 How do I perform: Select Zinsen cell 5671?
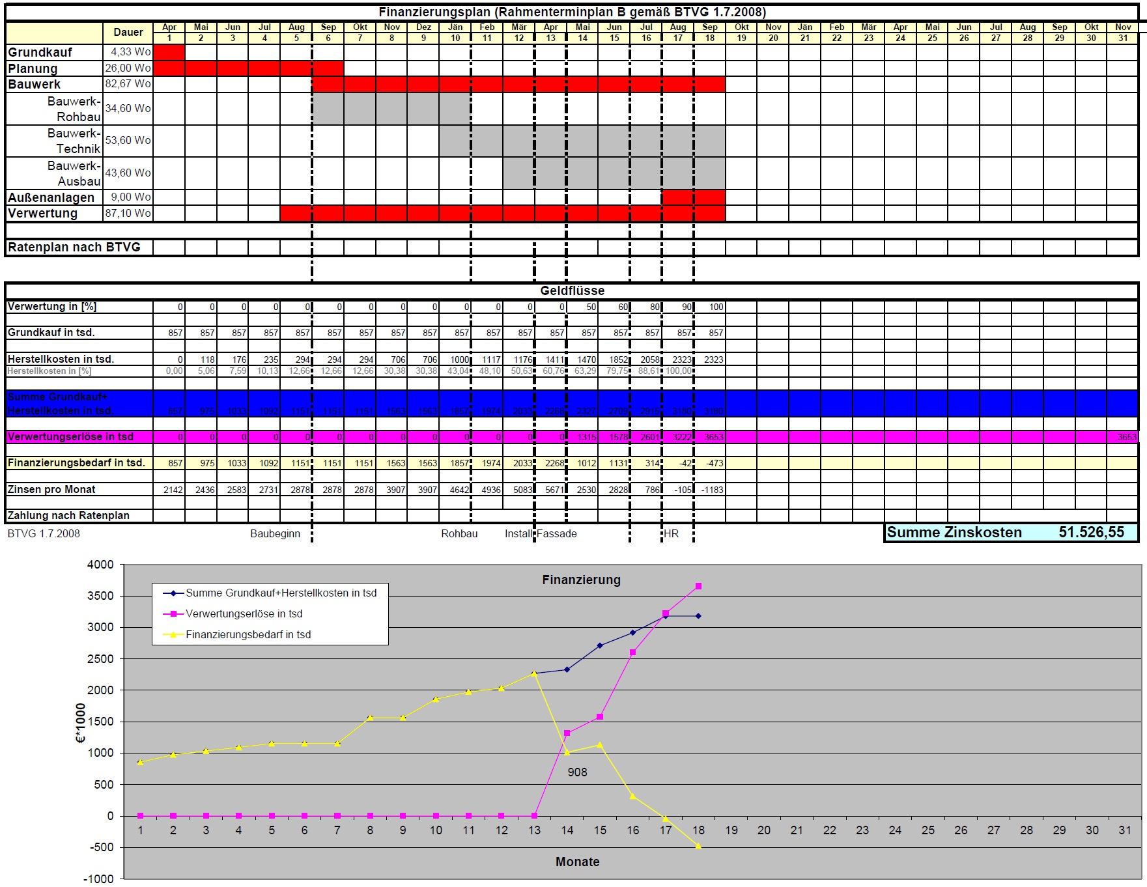point(550,490)
